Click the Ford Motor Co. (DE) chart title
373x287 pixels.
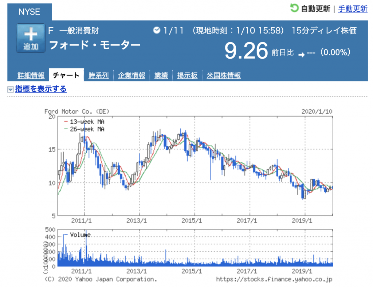tap(76, 111)
